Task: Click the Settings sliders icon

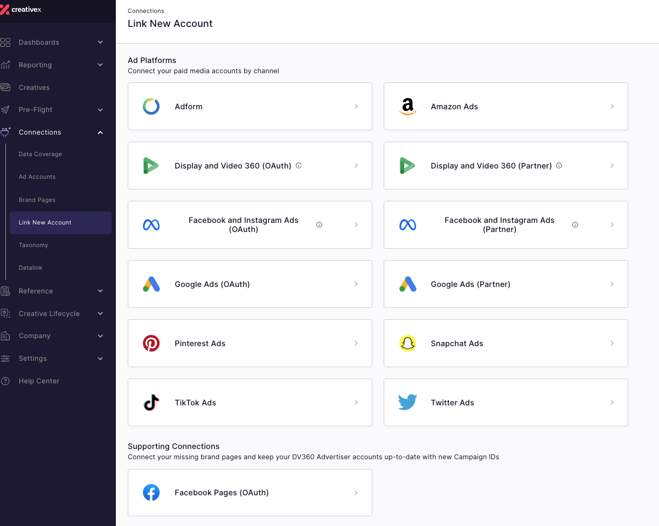Action: click(x=5, y=359)
